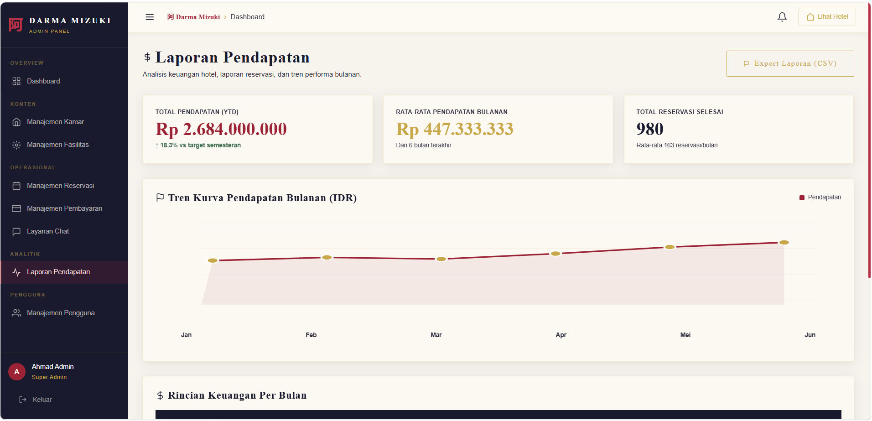Click the Rp 2.684.000.000 total value
This screenshot has height=421, width=872.
pos(221,129)
